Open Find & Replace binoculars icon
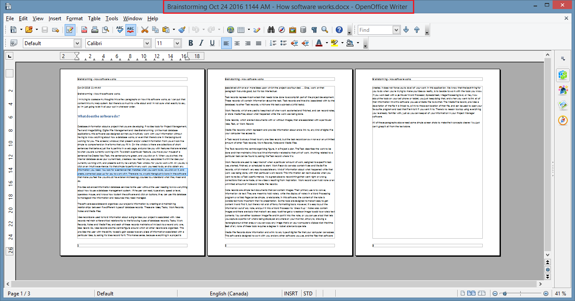This screenshot has height=301, width=575. (271, 30)
